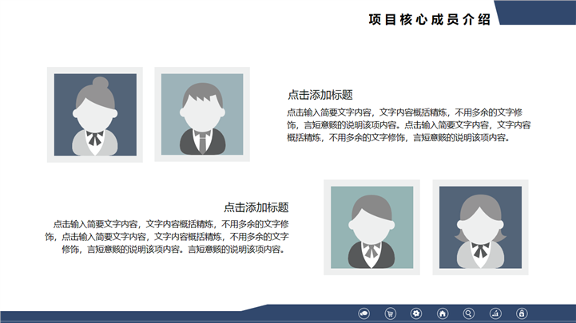Image resolution: width=576 pixels, height=323 pixels.
Task: Click the upper 点击添加标题 heading
Action: (320, 94)
